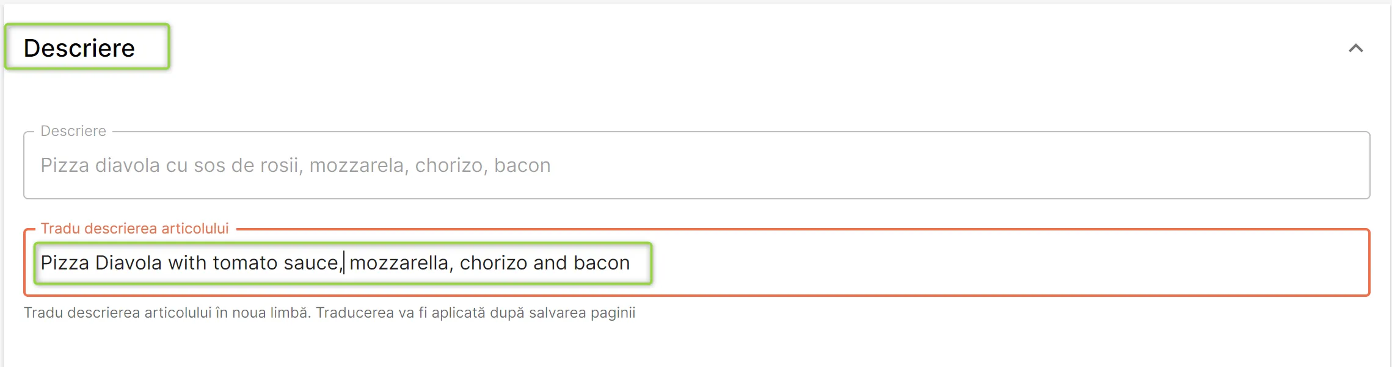The width and height of the screenshot is (1392, 367).
Task: Click the helper text about saving translation
Action: pos(329,313)
